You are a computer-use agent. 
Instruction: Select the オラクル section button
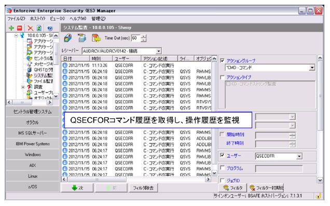click(x=33, y=122)
